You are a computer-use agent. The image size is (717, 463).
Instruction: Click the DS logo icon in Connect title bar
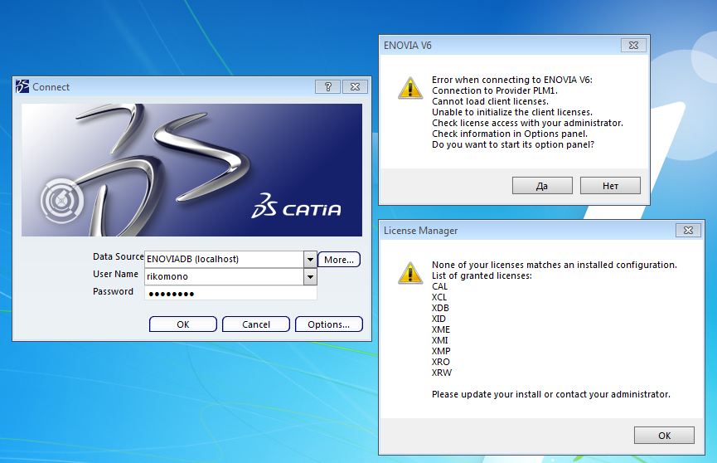point(23,86)
